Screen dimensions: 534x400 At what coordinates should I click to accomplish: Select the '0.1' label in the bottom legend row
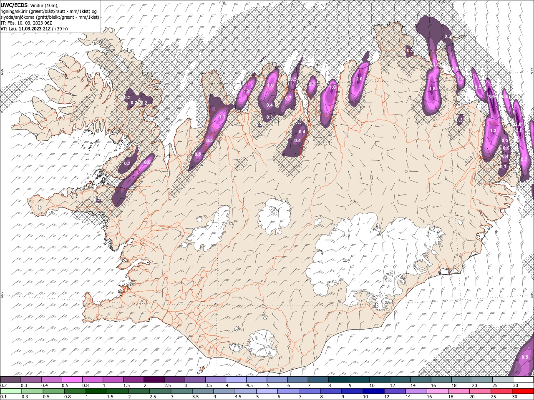click(x=3, y=397)
